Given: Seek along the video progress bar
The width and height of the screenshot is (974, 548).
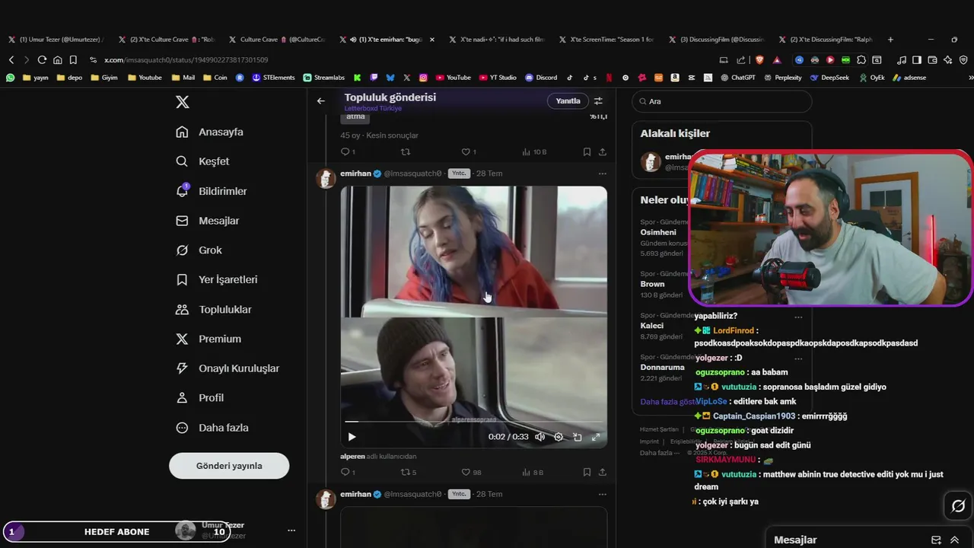Looking at the screenshot, I should click(473, 421).
